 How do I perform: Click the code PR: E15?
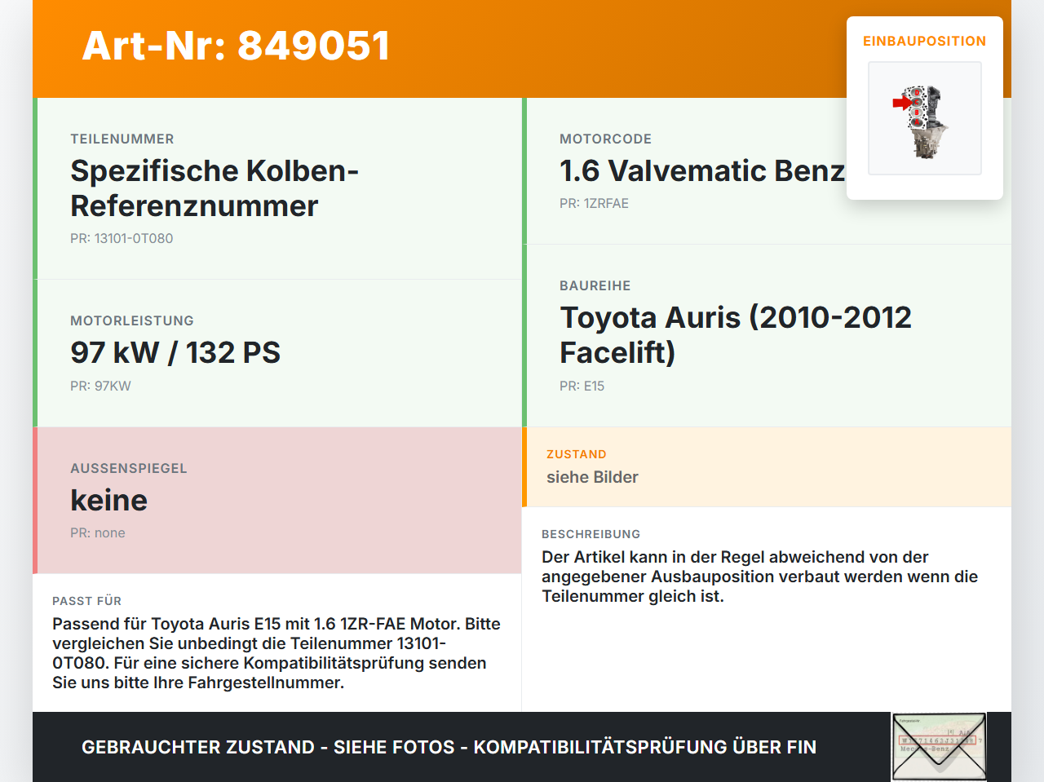582,386
